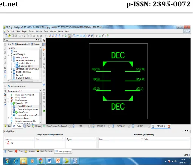Click the Cut scissors toolbar icon
Screen dimensions: 193x165
point(25,36)
